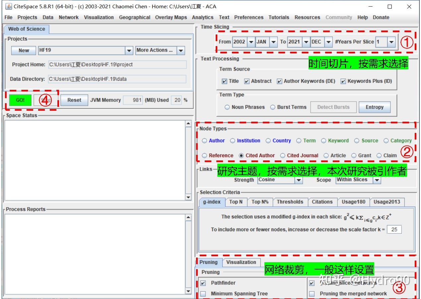This screenshot has height=299, width=421.
Task: Select the Reference node type
Action: [x=205, y=155]
